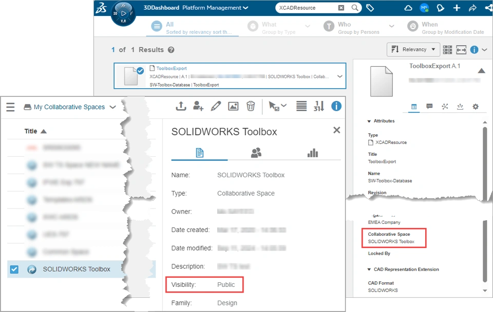Open the hamburger menu in Collaborative Spaces
The image size is (493, 312).
point(10,107)
